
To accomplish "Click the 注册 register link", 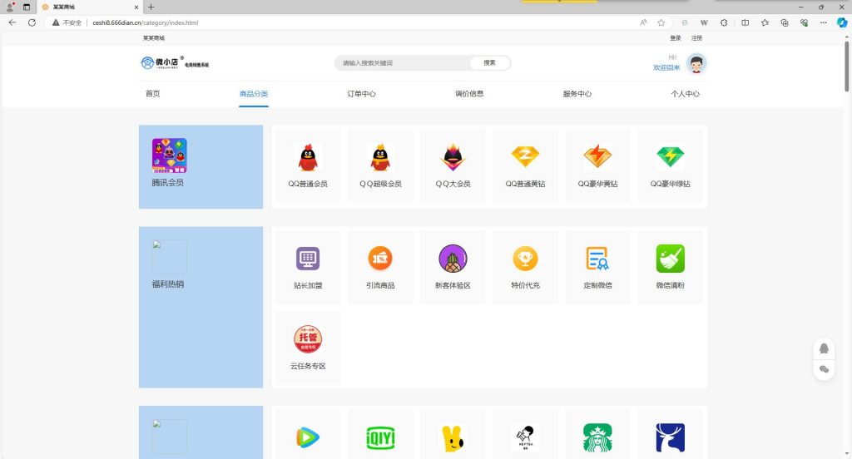I will 696,38.
